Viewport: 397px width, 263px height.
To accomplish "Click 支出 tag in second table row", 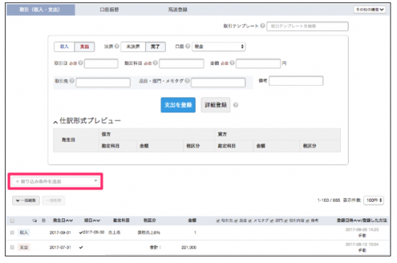I will 24,247.
